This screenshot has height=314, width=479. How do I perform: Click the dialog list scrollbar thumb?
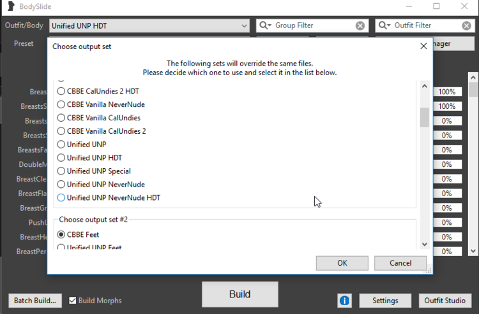click(424, 117)
